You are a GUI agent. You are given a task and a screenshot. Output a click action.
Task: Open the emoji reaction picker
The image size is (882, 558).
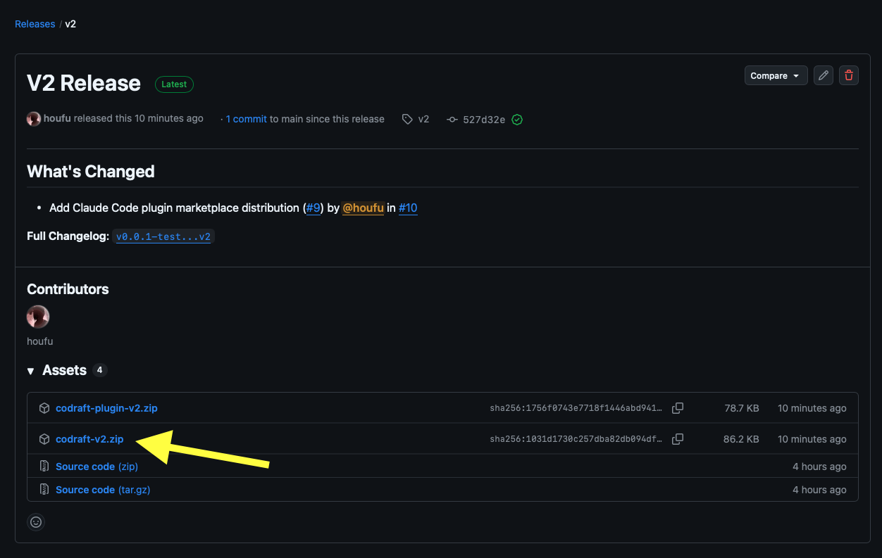point(36,521)
